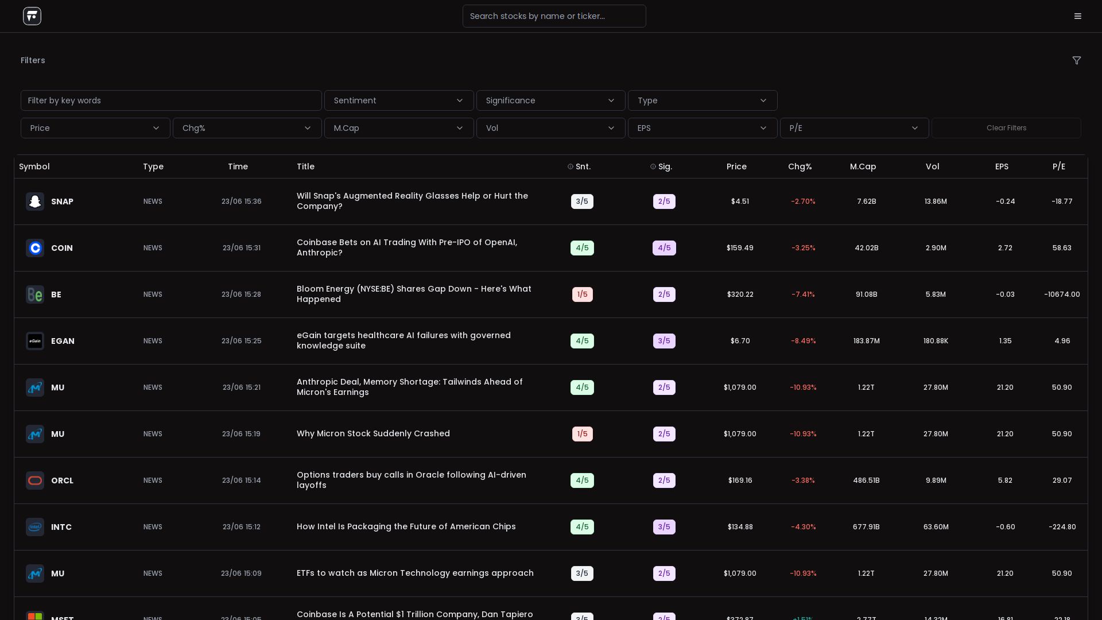This screenshot has height=620, width=1102.
Task: Click the Filter by key words field
Action: 171,100
